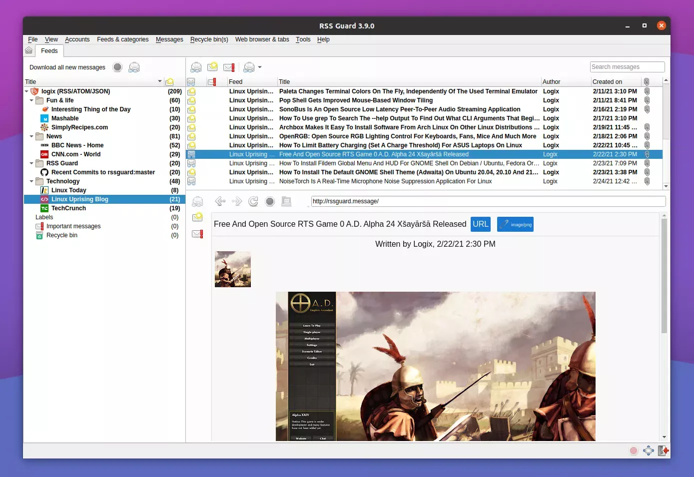694x477 pixels.
Task: Select the image/png attachment button
Action: 515,224
